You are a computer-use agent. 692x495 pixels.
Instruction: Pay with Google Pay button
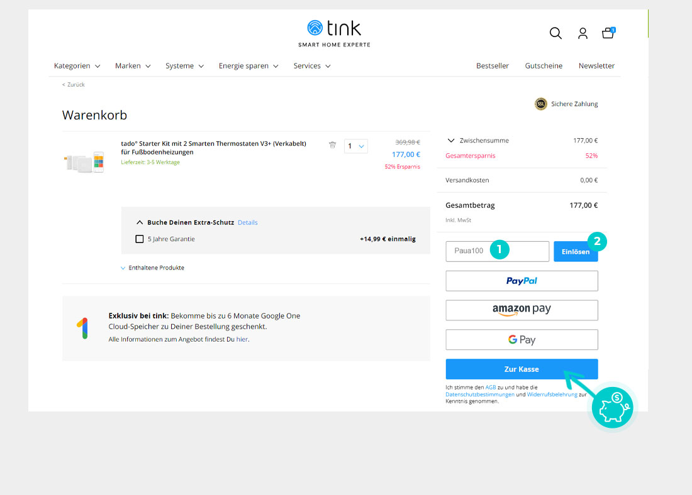pyautogui.click(x=522, y=339)
